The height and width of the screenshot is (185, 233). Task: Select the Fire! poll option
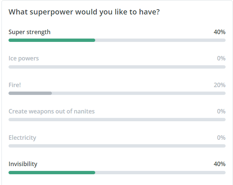15,85
